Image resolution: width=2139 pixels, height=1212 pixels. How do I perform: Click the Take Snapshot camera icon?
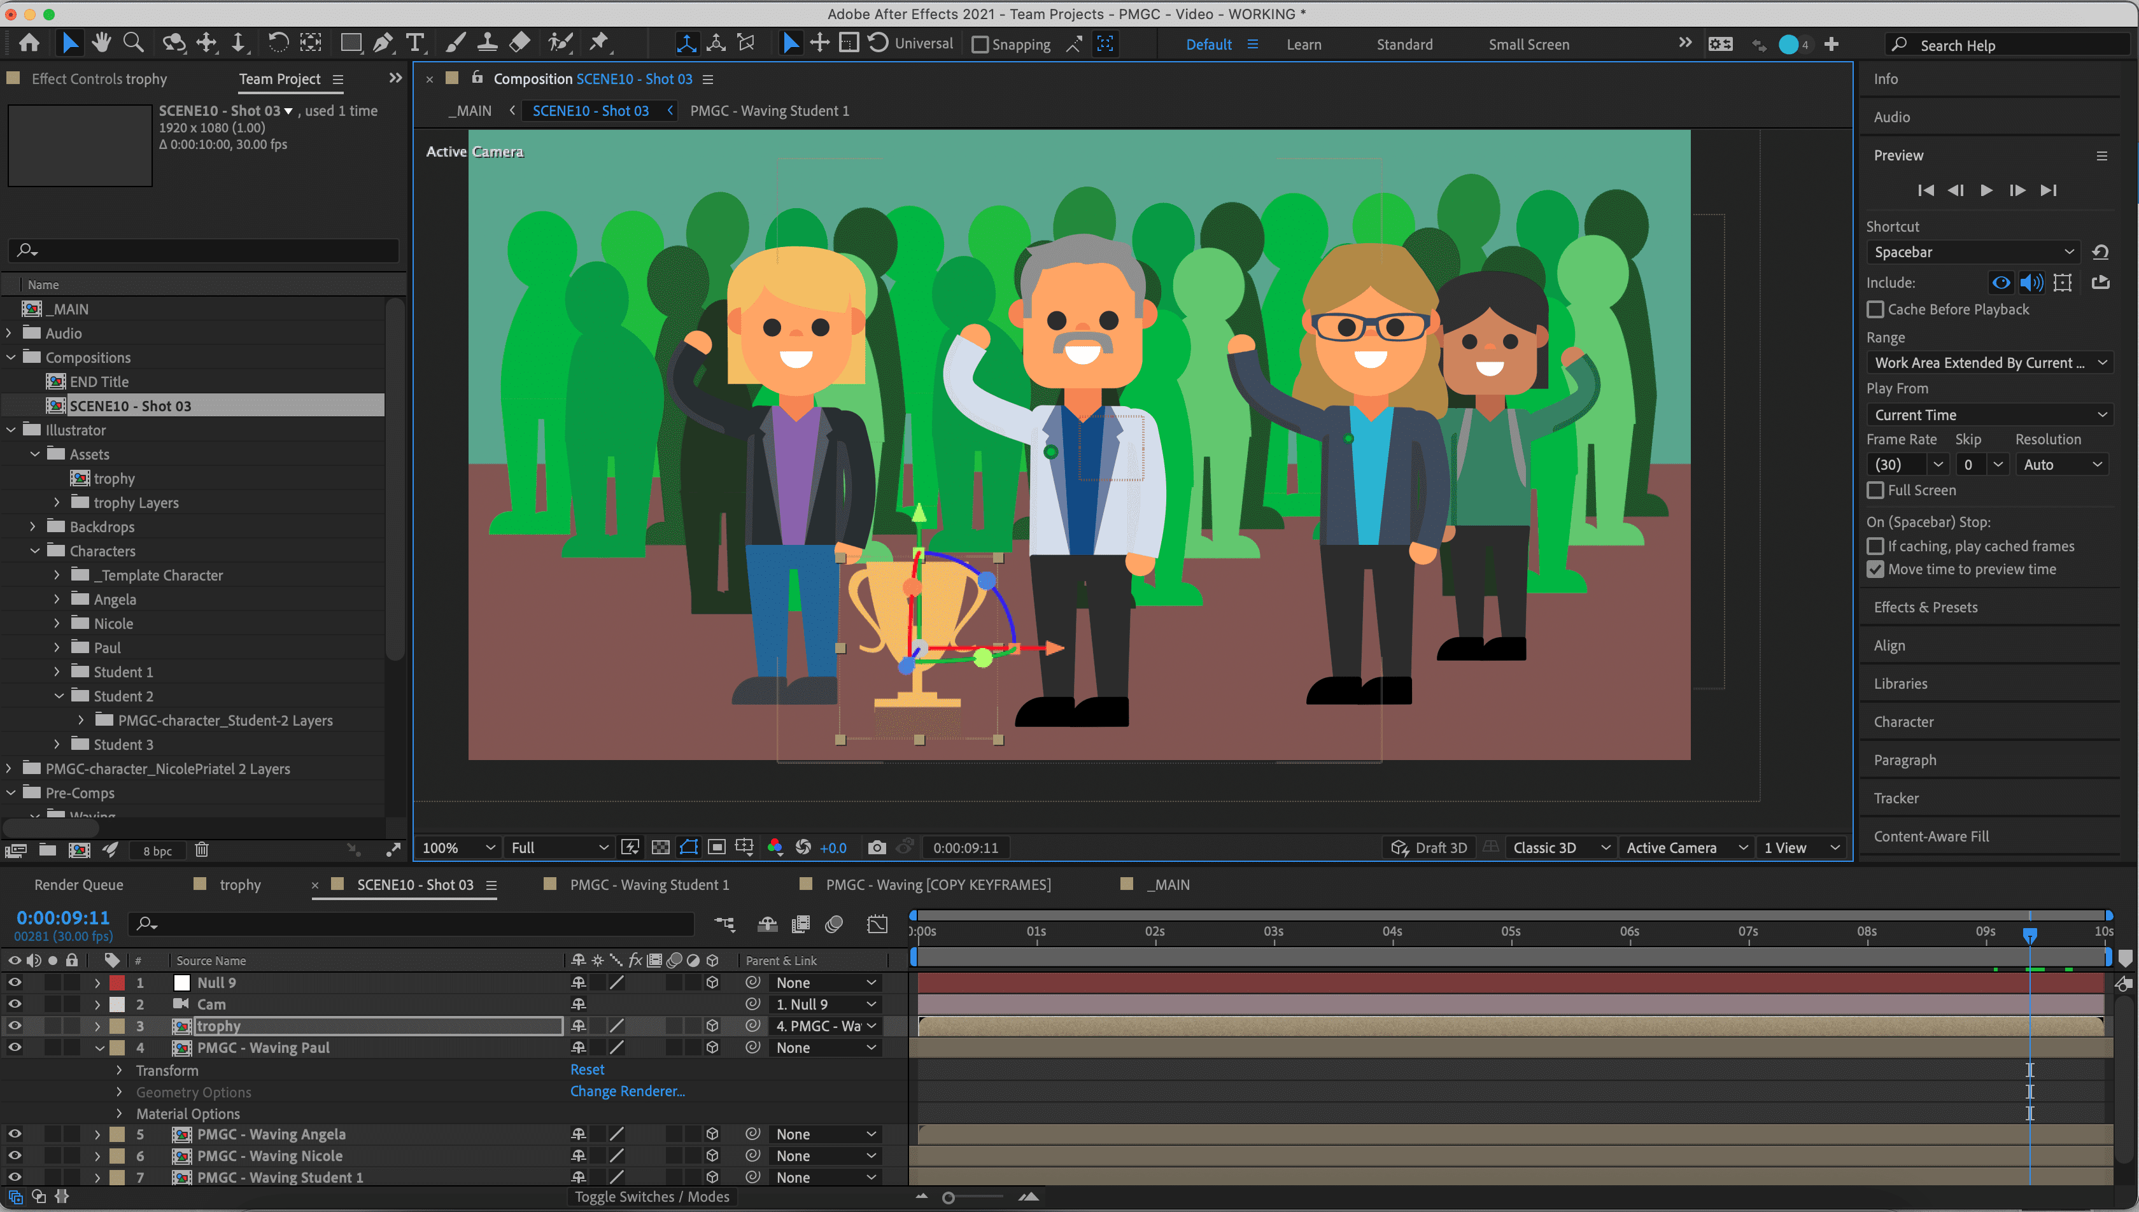click(877, 849)
